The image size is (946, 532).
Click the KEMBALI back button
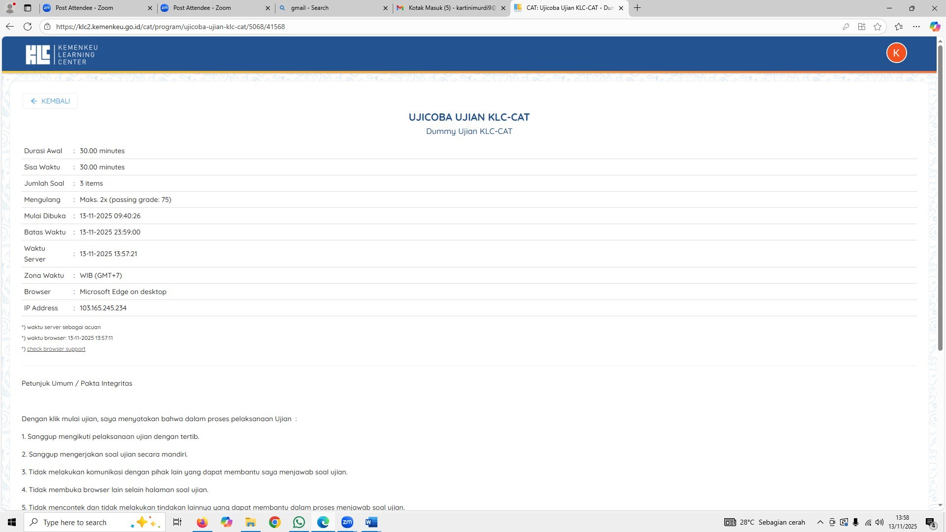pyautogui.click(x=50, y=101)
